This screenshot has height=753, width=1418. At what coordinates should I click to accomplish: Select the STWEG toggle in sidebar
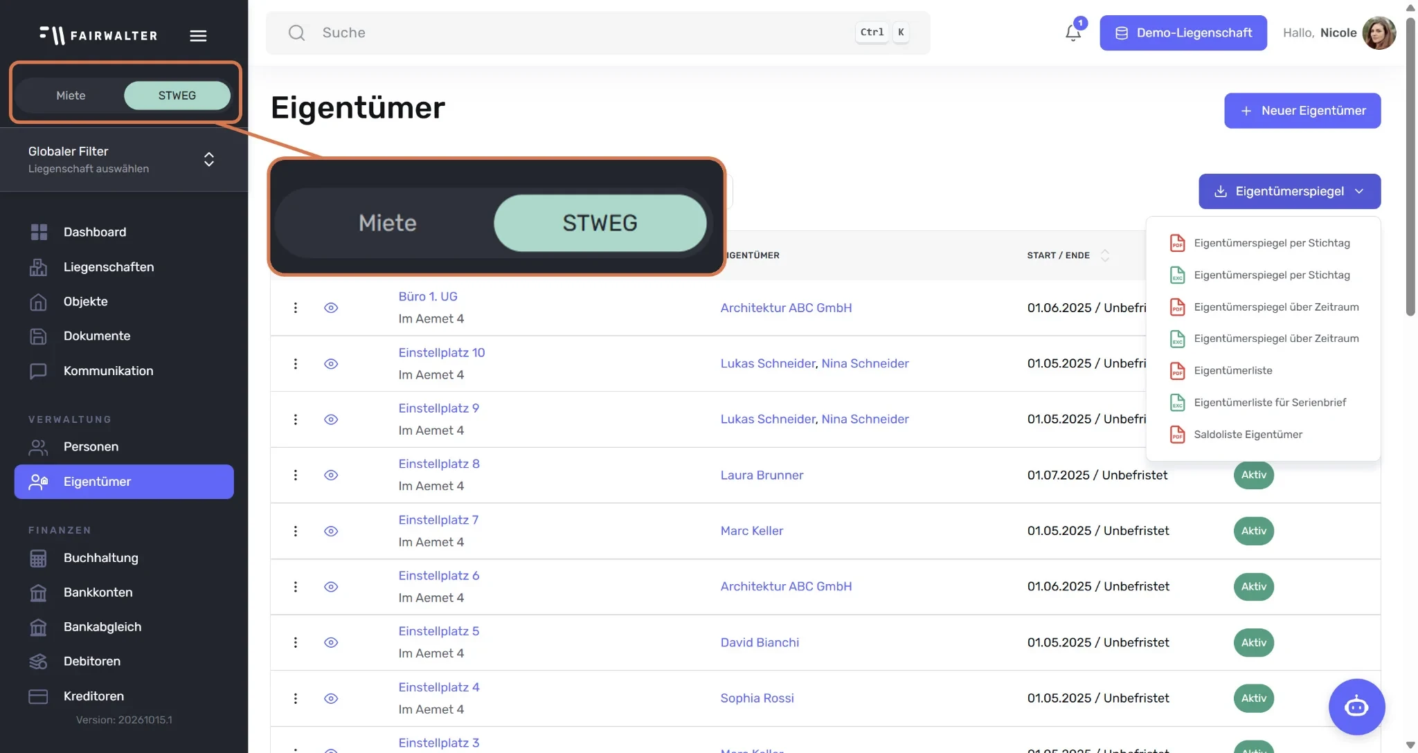pos(177,96)
